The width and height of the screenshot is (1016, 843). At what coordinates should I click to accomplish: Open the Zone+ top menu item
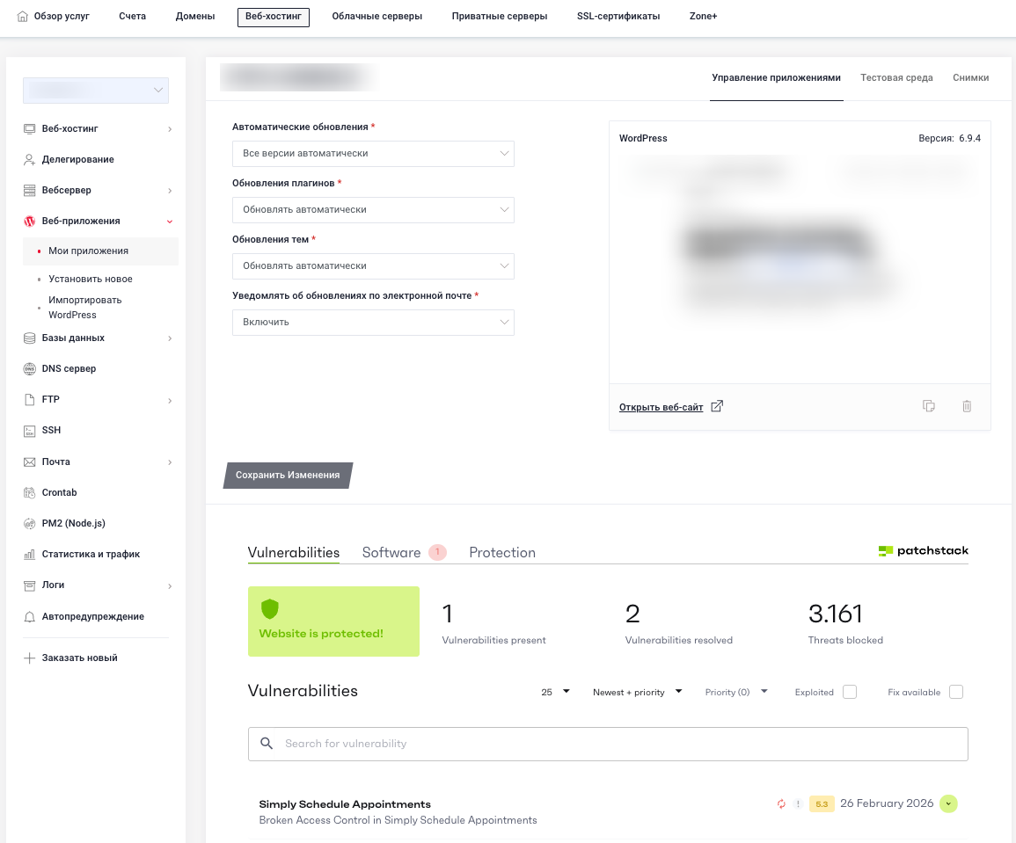pos(703,16)
